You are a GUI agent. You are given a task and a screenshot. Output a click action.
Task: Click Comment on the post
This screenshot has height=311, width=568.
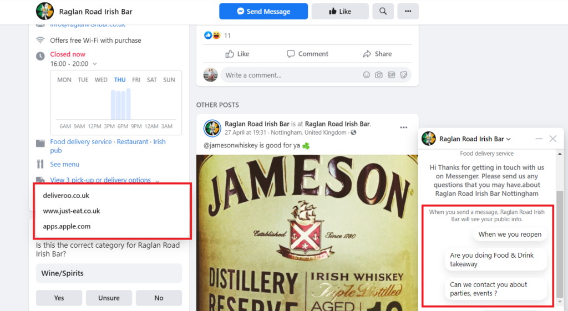(x=307, y=54)
